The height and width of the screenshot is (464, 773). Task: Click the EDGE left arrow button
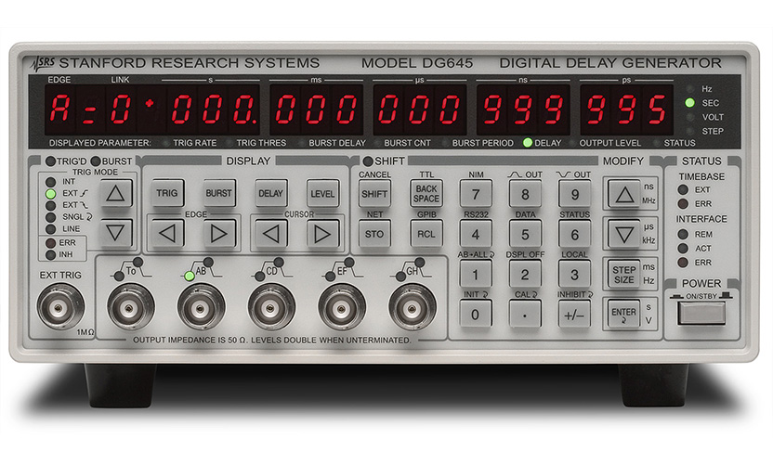pyautogui.click(x=167, y=234)
